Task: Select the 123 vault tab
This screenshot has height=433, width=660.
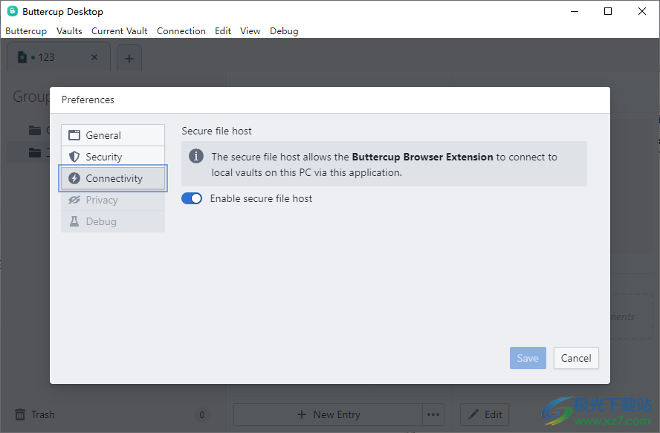Action: click(59, 57)
